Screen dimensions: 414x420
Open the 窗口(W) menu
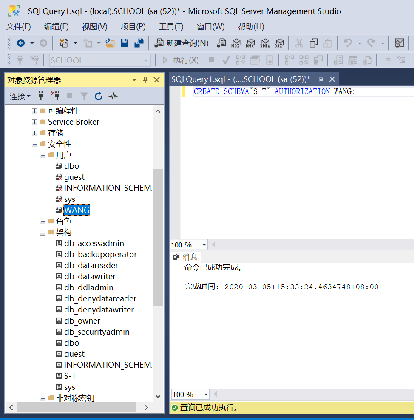click(210, 26)
